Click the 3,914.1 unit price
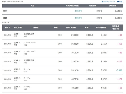 90,70
